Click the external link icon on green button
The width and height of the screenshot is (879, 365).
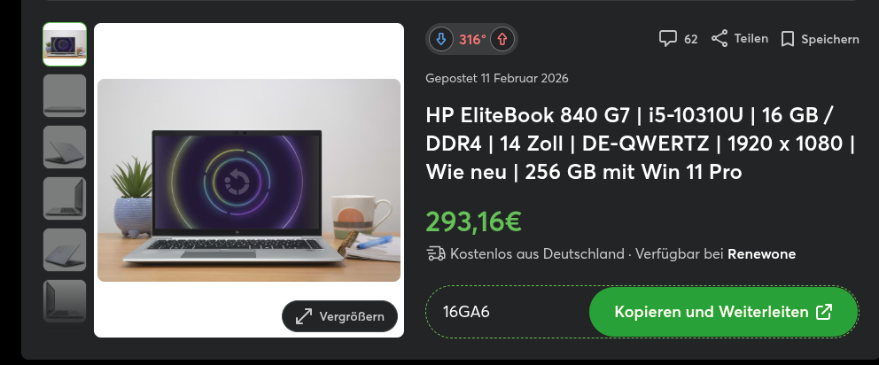(x=823, y=312)
